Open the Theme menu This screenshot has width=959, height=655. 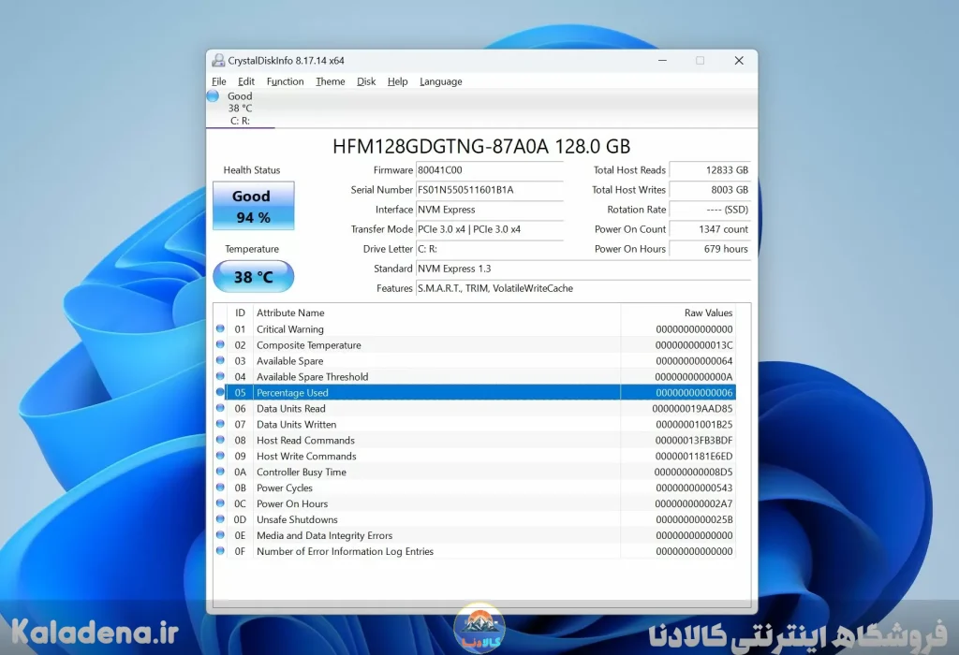tap(331, 81)
